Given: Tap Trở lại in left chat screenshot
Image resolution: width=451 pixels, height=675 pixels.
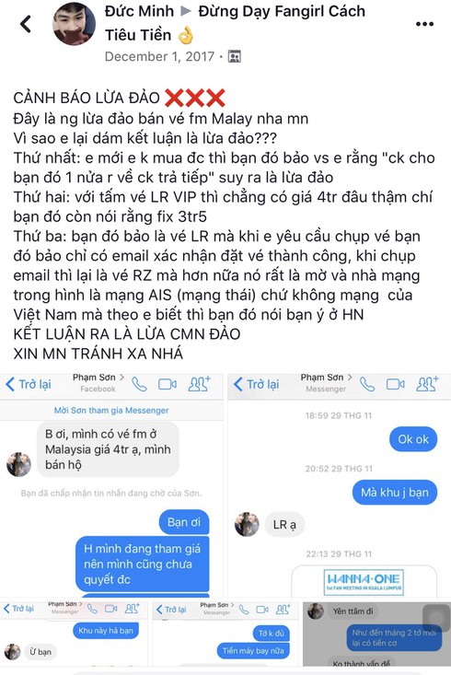Looking at the screenshot, I should point(29,384).
